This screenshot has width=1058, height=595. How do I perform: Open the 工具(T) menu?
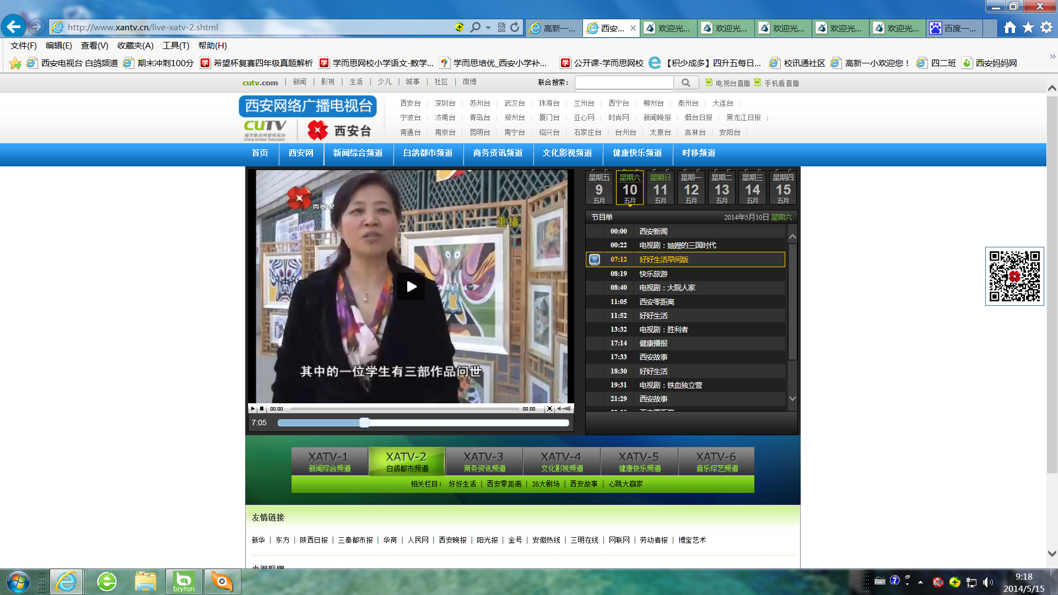pos(176,46)
